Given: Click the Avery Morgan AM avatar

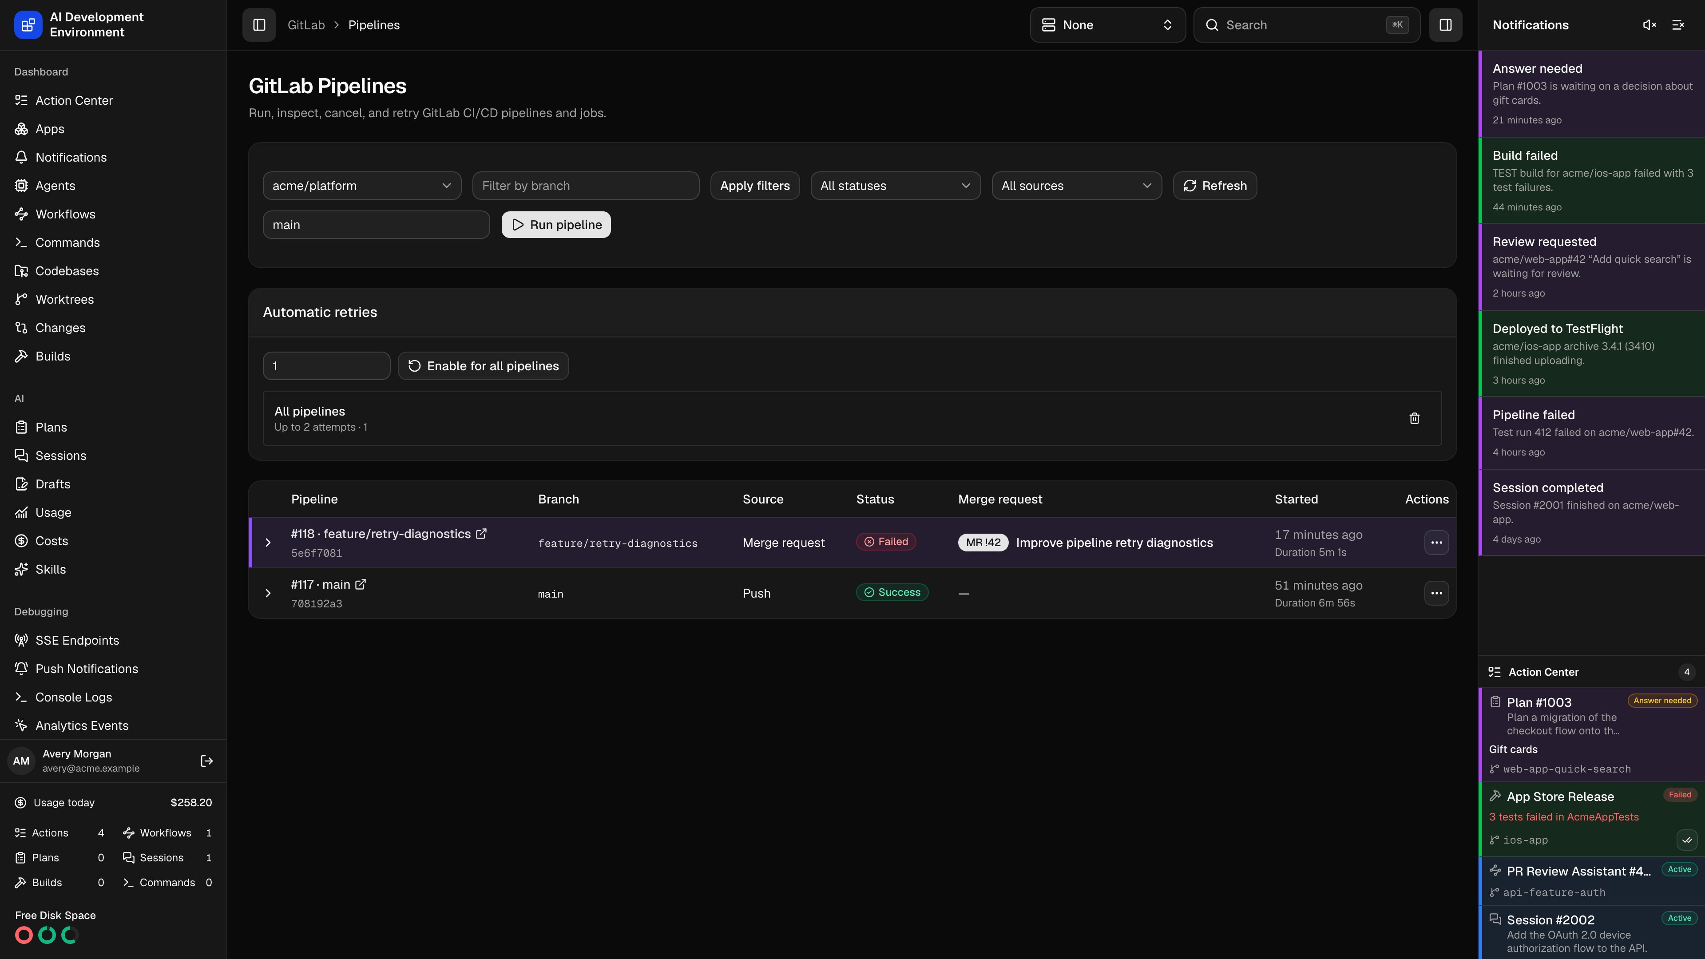Looking at the screenshot, I should point(21,761).
